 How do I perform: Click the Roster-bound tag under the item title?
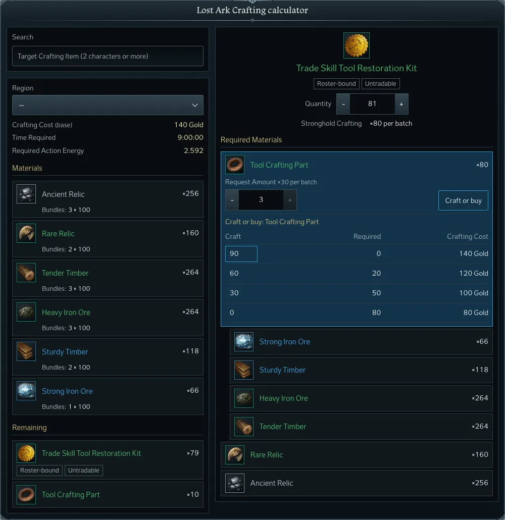336,84
